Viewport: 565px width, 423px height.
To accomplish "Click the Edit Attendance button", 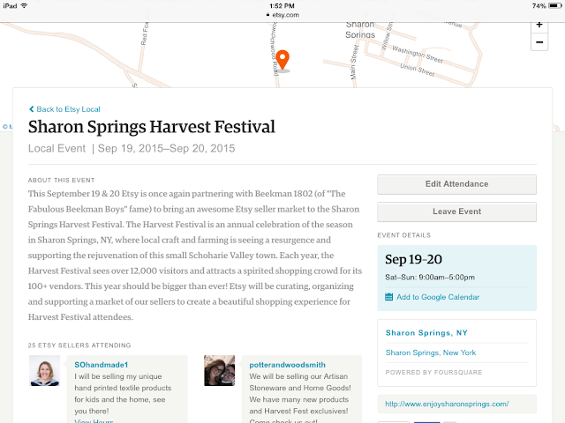I will (x=456, y=184).
